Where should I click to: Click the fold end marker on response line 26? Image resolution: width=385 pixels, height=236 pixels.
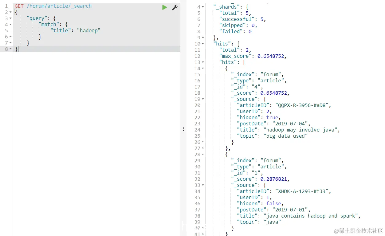pyautogui.click(x=203, y=142)
